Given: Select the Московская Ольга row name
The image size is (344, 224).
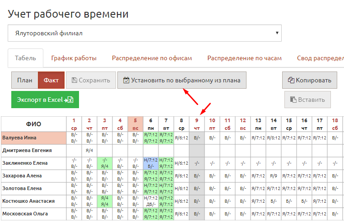Looking at the screenshot, I should click(x=33, y=214).
